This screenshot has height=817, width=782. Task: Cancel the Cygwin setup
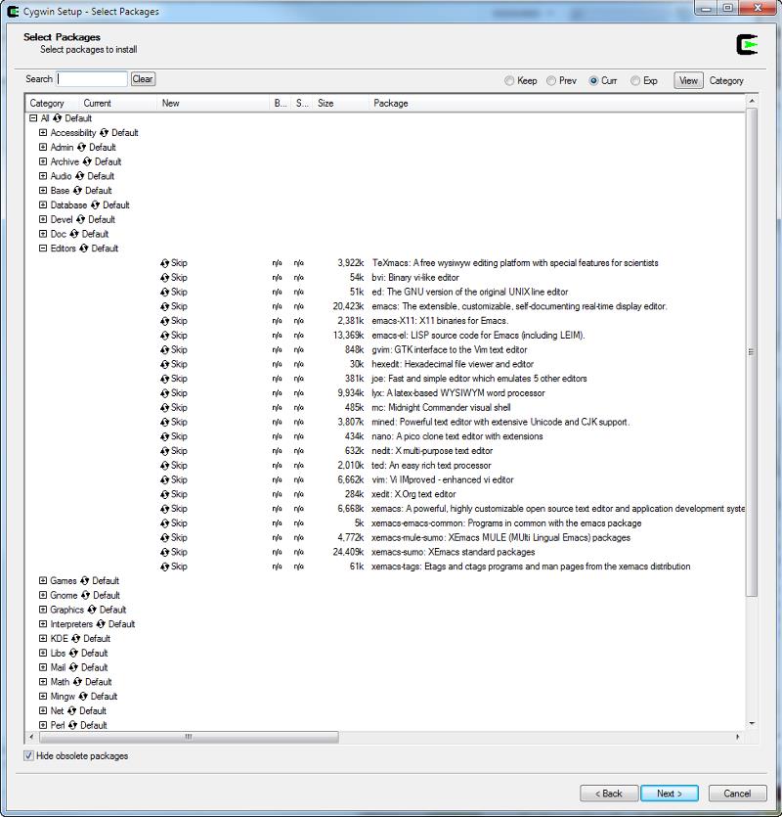(737, 794)
